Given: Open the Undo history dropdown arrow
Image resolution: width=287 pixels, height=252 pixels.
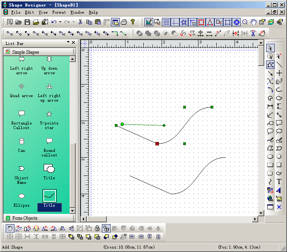Looking at the screenshot, I should coord(60,22).
